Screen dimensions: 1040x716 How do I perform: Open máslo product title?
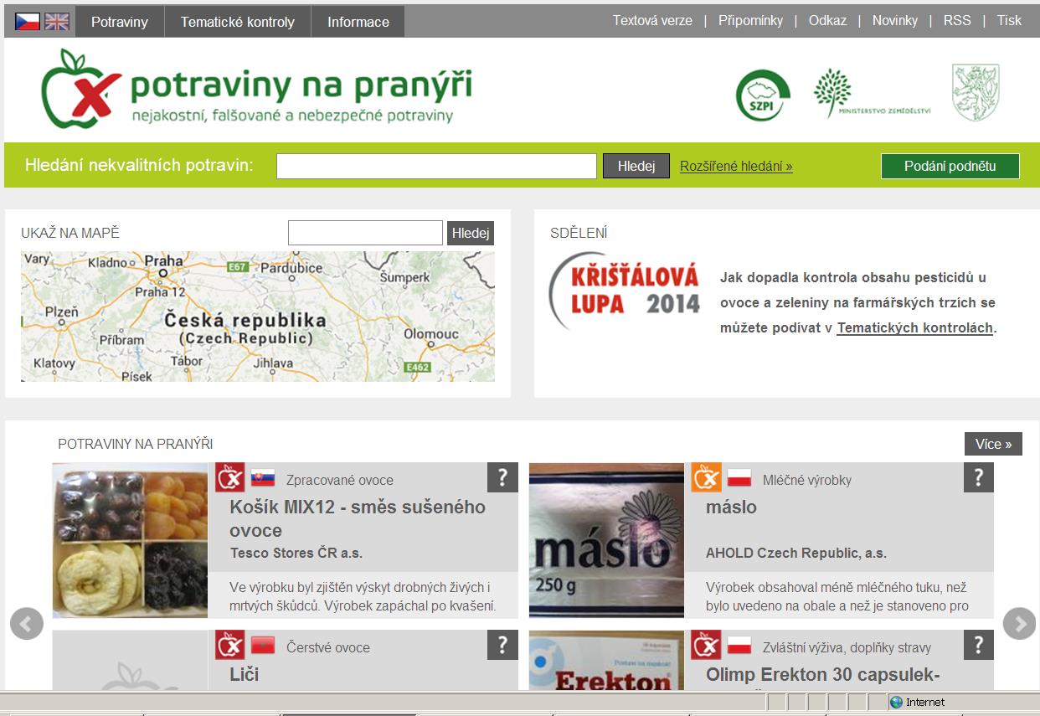(731, 507)
